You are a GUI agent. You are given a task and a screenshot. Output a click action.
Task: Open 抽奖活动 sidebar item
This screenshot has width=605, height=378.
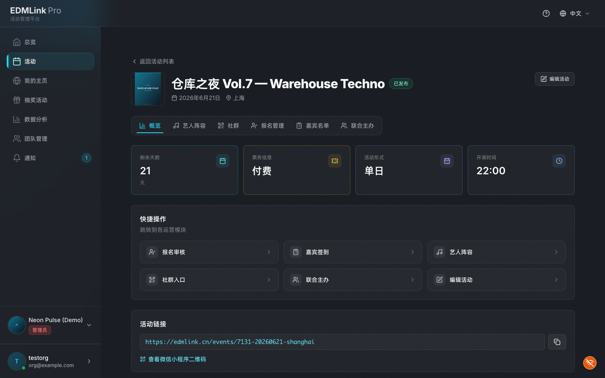point(50,100)
